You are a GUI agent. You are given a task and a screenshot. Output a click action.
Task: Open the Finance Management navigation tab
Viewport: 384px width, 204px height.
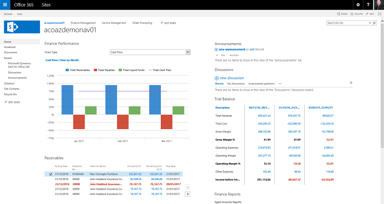coord(83,23)
